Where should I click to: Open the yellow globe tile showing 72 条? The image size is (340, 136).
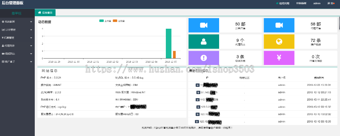click(x=279, y=42)
